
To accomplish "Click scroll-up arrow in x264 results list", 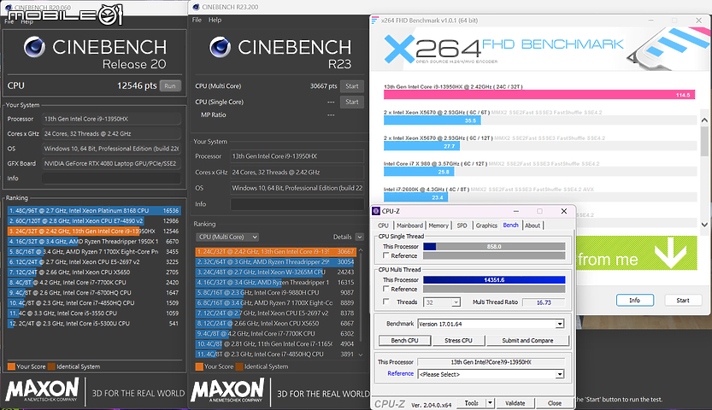I will pyautogui.click(x=704, y=120).
